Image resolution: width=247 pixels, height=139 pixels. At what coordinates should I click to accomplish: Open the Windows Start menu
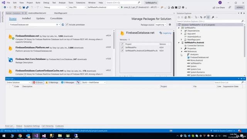(x=4, y=136)
